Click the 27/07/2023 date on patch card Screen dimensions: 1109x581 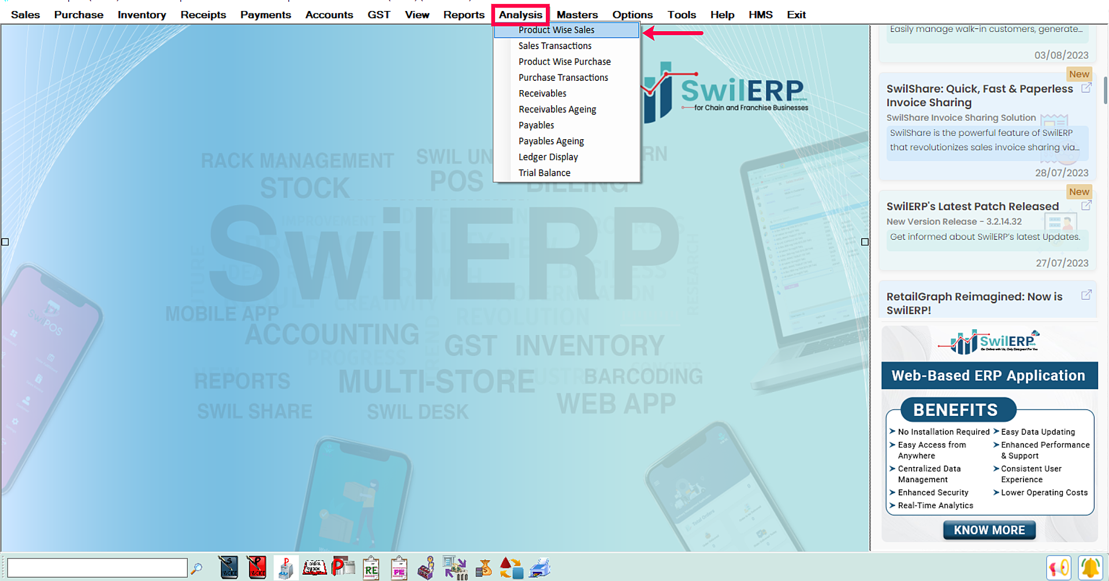pos(1062,263)
